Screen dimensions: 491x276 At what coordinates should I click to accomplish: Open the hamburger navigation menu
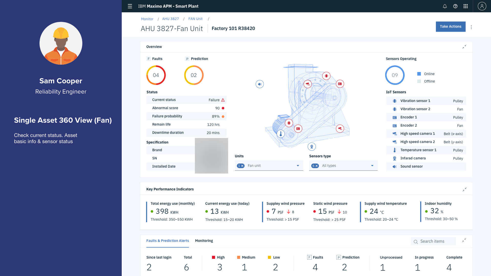tap(130, 6)
